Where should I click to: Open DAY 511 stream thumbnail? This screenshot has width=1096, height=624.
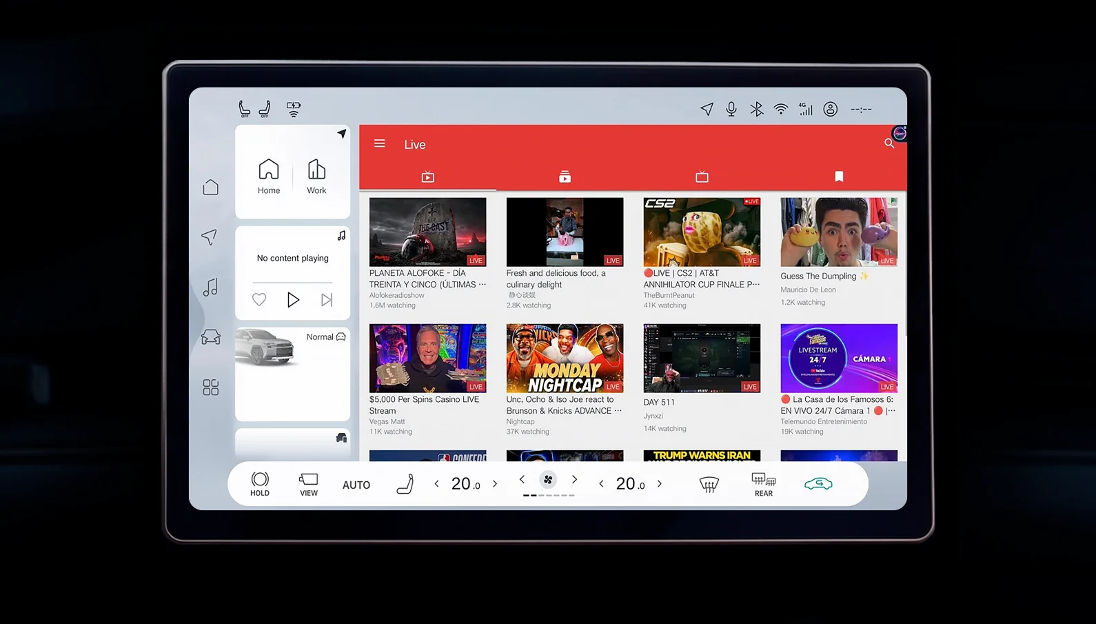point(702,358)
